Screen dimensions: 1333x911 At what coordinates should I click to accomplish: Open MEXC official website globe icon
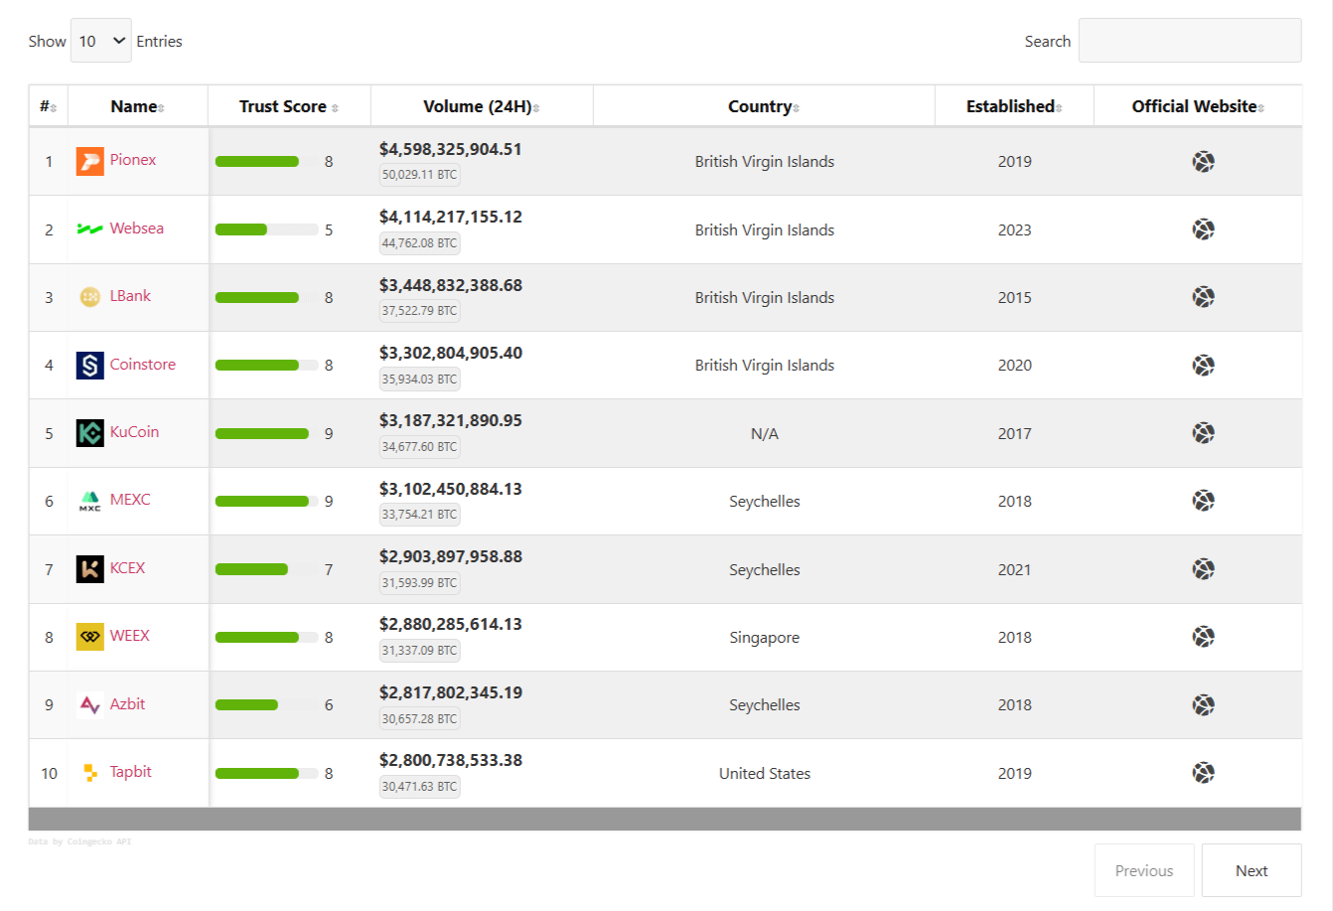pyautogui.click(x=1203, y=501)
